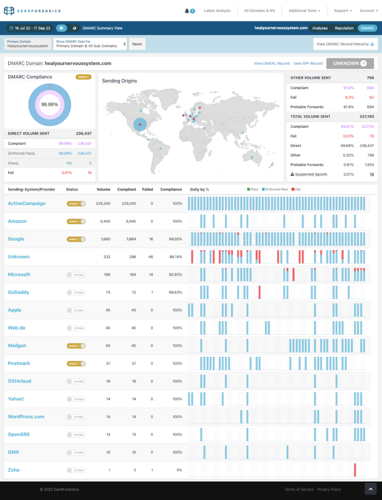Open the View SPF Record link
Screen dimensions: 382x500
(x=308, y=63)
